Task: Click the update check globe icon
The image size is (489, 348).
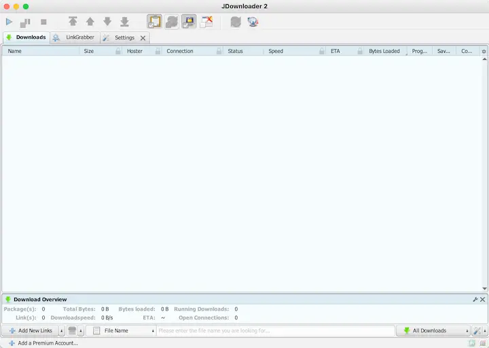Action: (x=253, y=22)
